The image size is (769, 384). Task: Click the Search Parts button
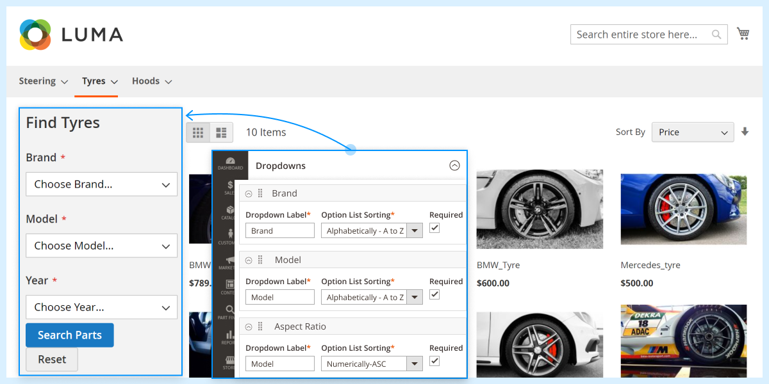coord(69,335)
